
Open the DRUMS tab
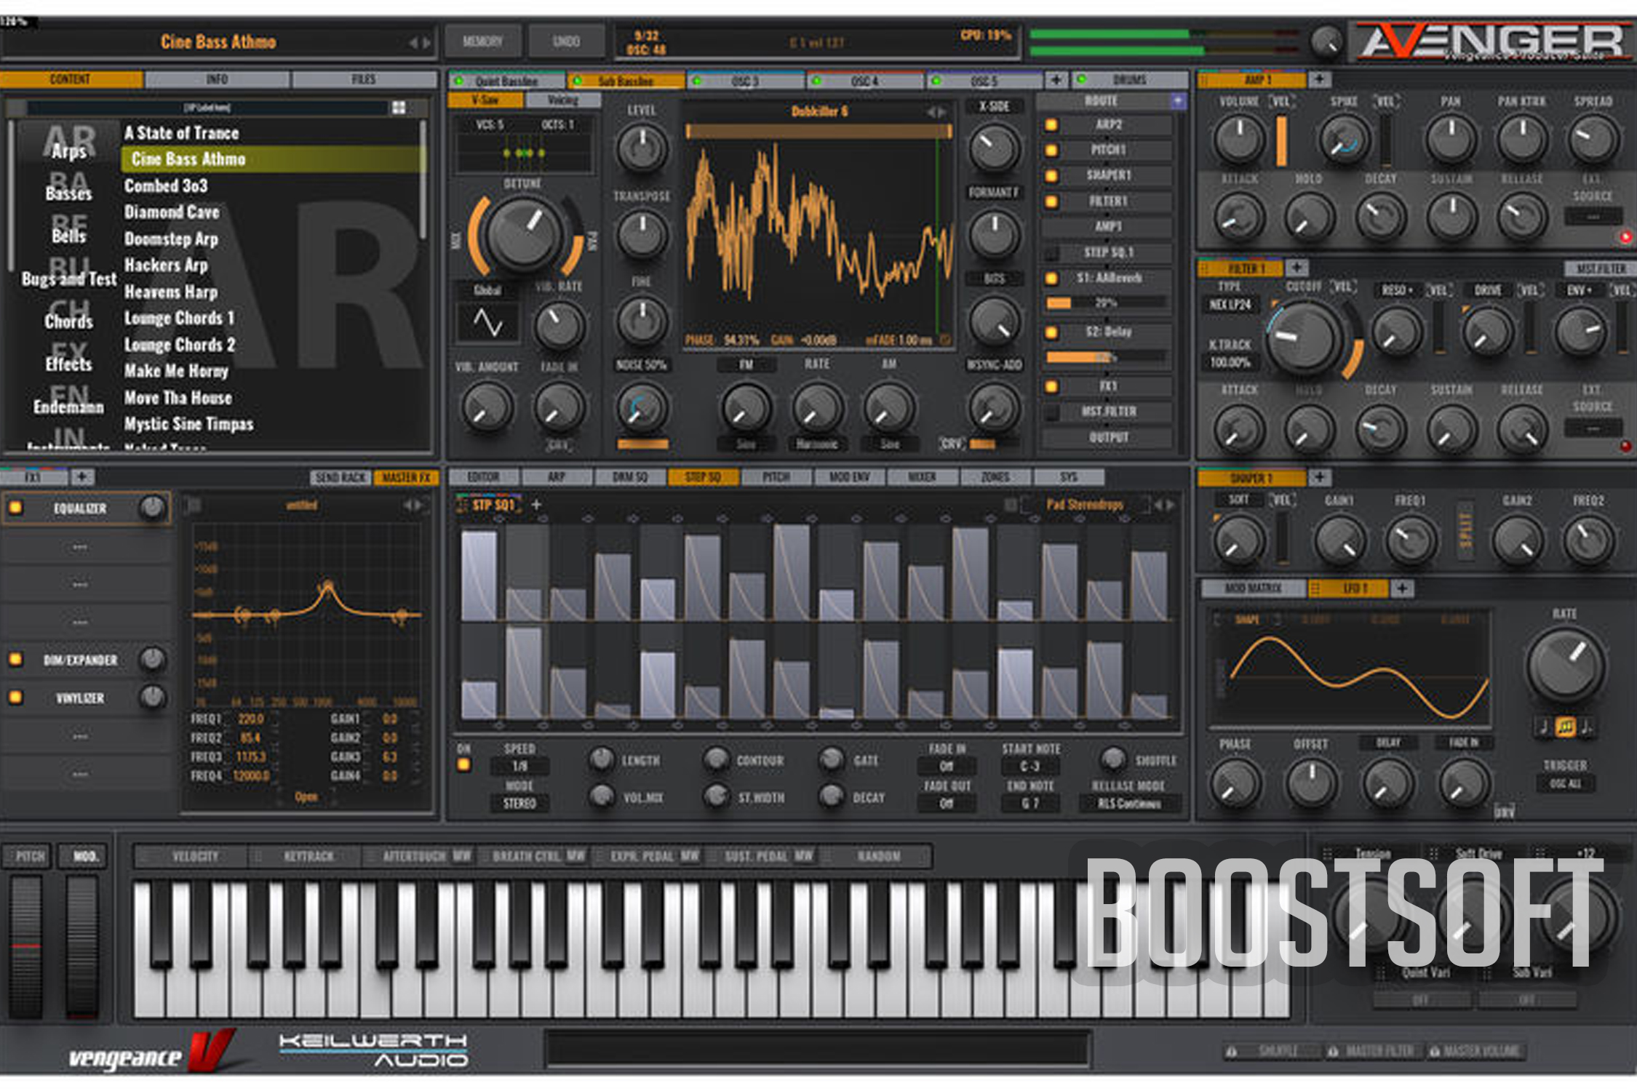pyautogui.click(x=1129, y=79)
